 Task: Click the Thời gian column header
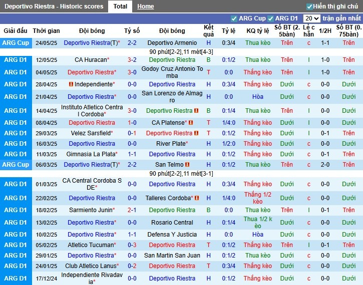pos(46,31)
